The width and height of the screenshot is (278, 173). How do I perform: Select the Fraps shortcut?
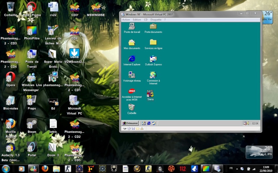[32, 102]
